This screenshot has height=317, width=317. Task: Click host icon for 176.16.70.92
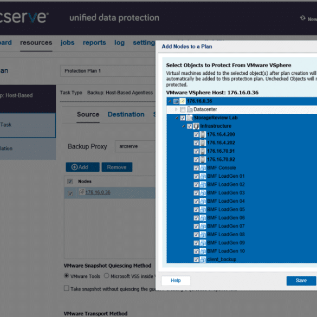tap(203, 159)
